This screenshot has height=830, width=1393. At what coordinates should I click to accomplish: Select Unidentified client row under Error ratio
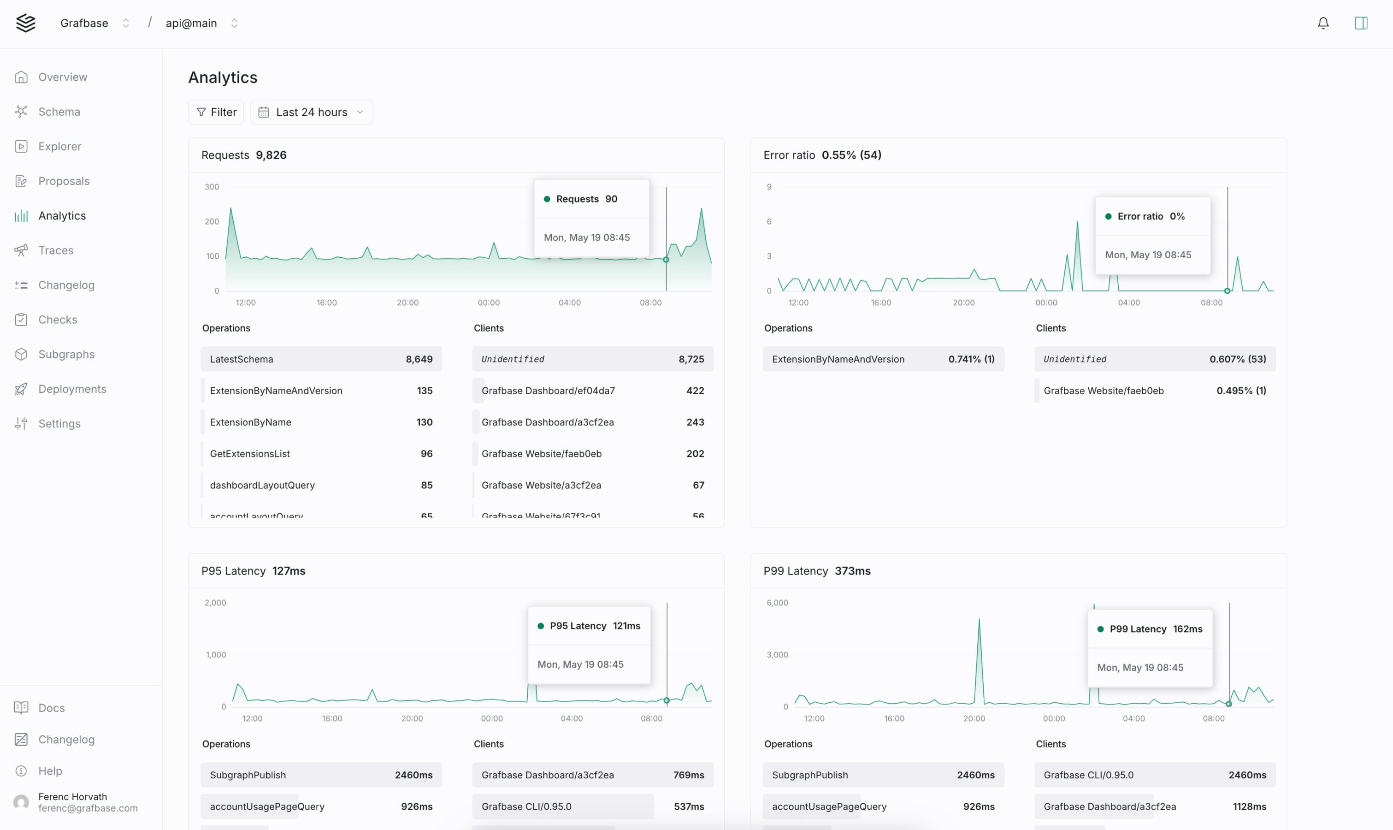tap(1154, 359)
